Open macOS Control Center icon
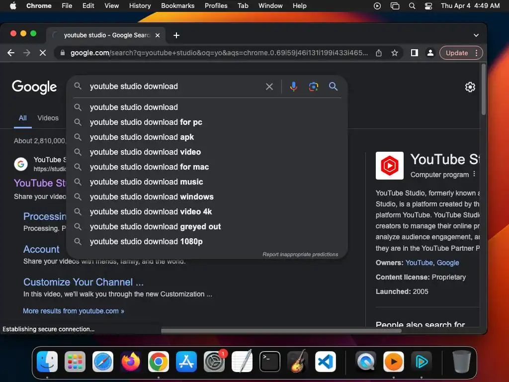The height and width of the screenshot is (382, 509). pos(428,6)
